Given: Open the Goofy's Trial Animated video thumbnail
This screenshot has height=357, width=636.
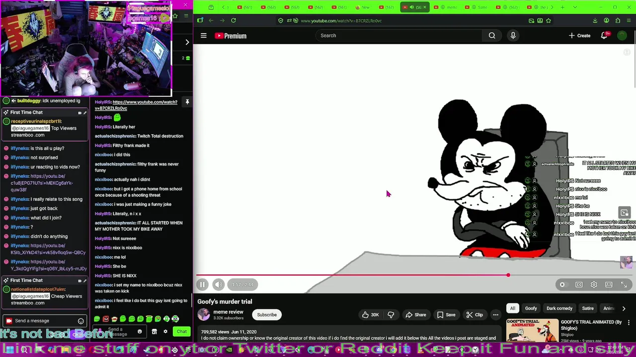Looking at the screenshot, I should 532,331.
